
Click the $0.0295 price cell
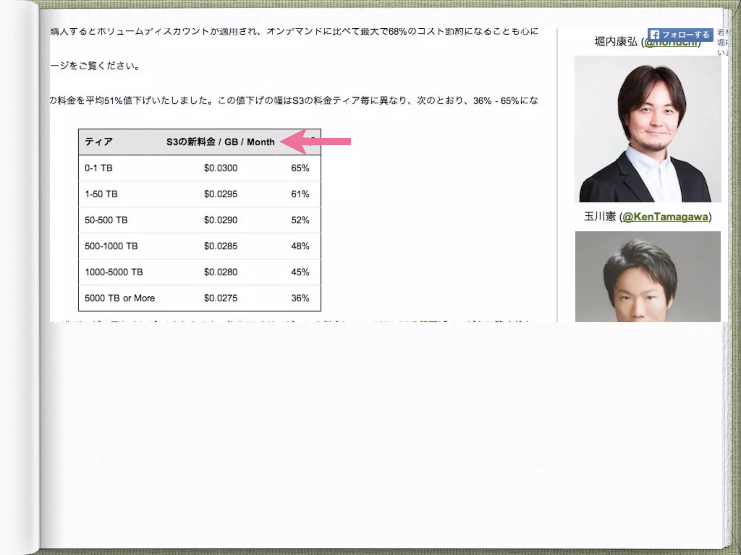(221, 194)
